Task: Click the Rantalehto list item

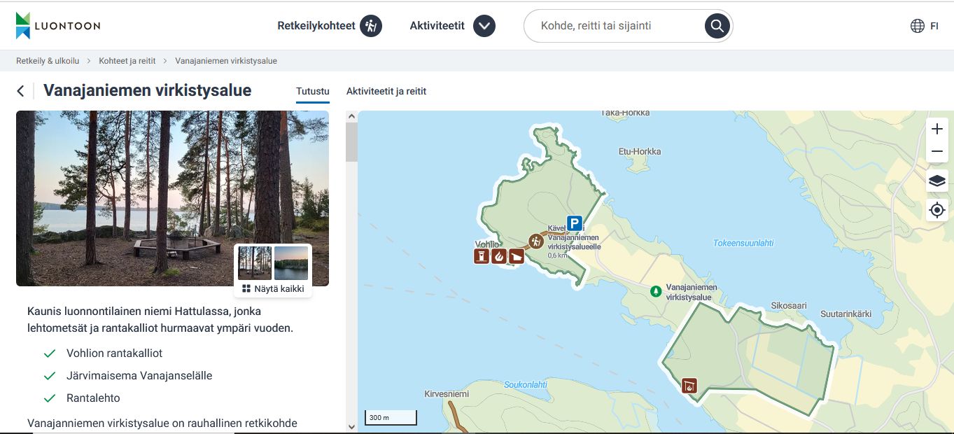Action: [x=93, y=398]
